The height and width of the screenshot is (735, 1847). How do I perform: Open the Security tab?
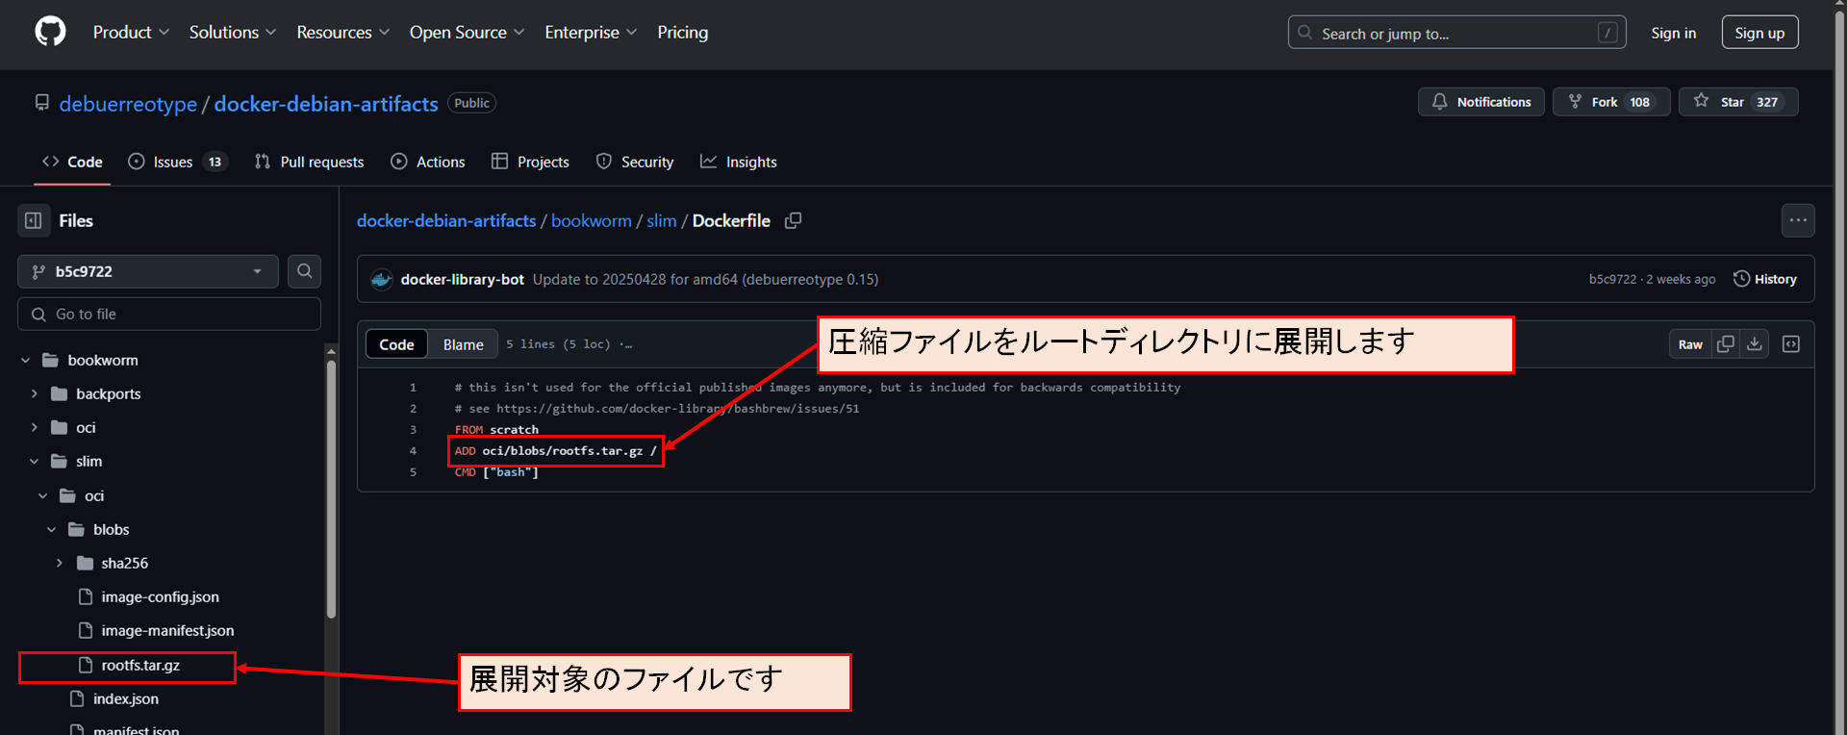click(635, 162)
